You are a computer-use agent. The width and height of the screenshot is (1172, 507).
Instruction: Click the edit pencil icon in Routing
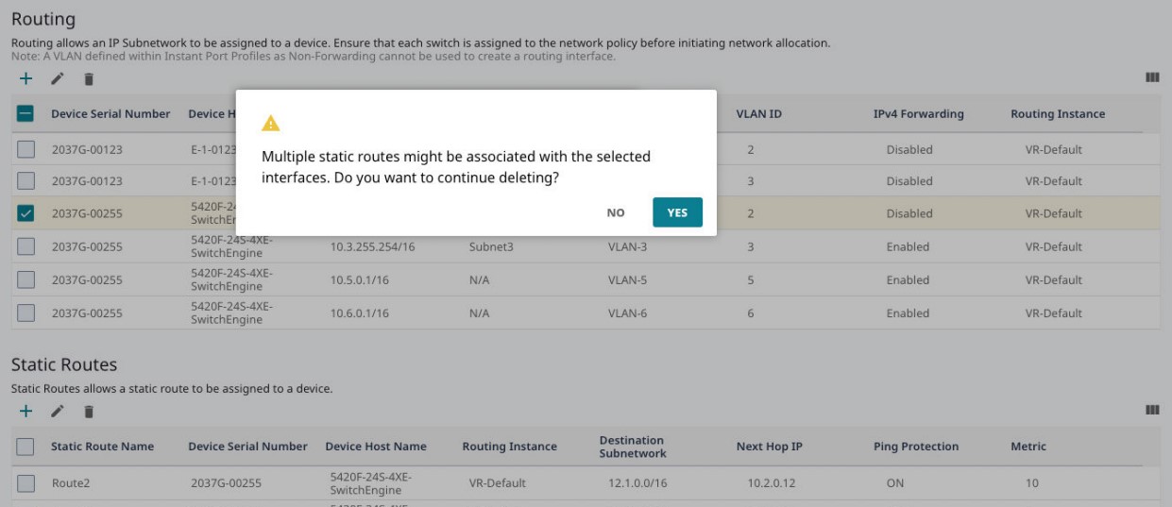58,80
